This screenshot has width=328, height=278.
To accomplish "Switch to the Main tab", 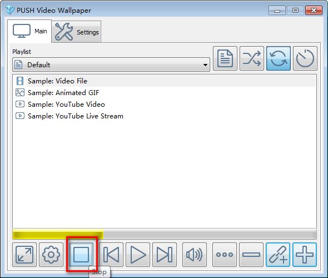I will pyautogui.click(x=29, y=31).
